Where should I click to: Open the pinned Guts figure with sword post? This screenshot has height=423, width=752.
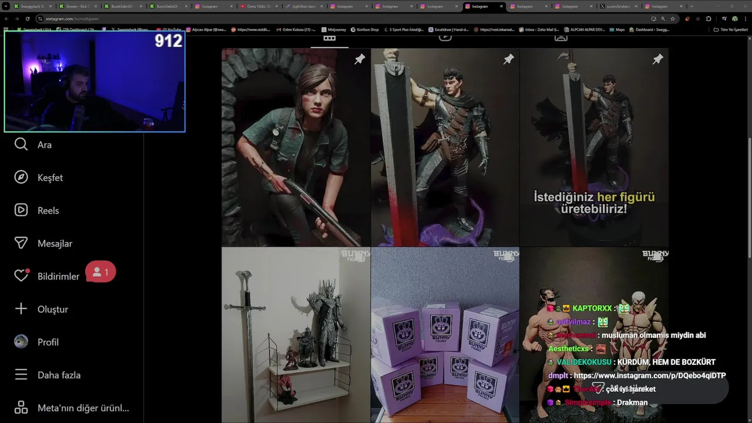445,147
